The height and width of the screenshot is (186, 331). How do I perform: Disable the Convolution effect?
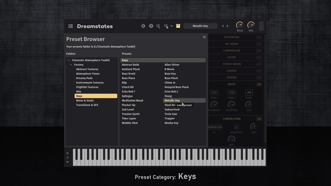coord(259,119)
